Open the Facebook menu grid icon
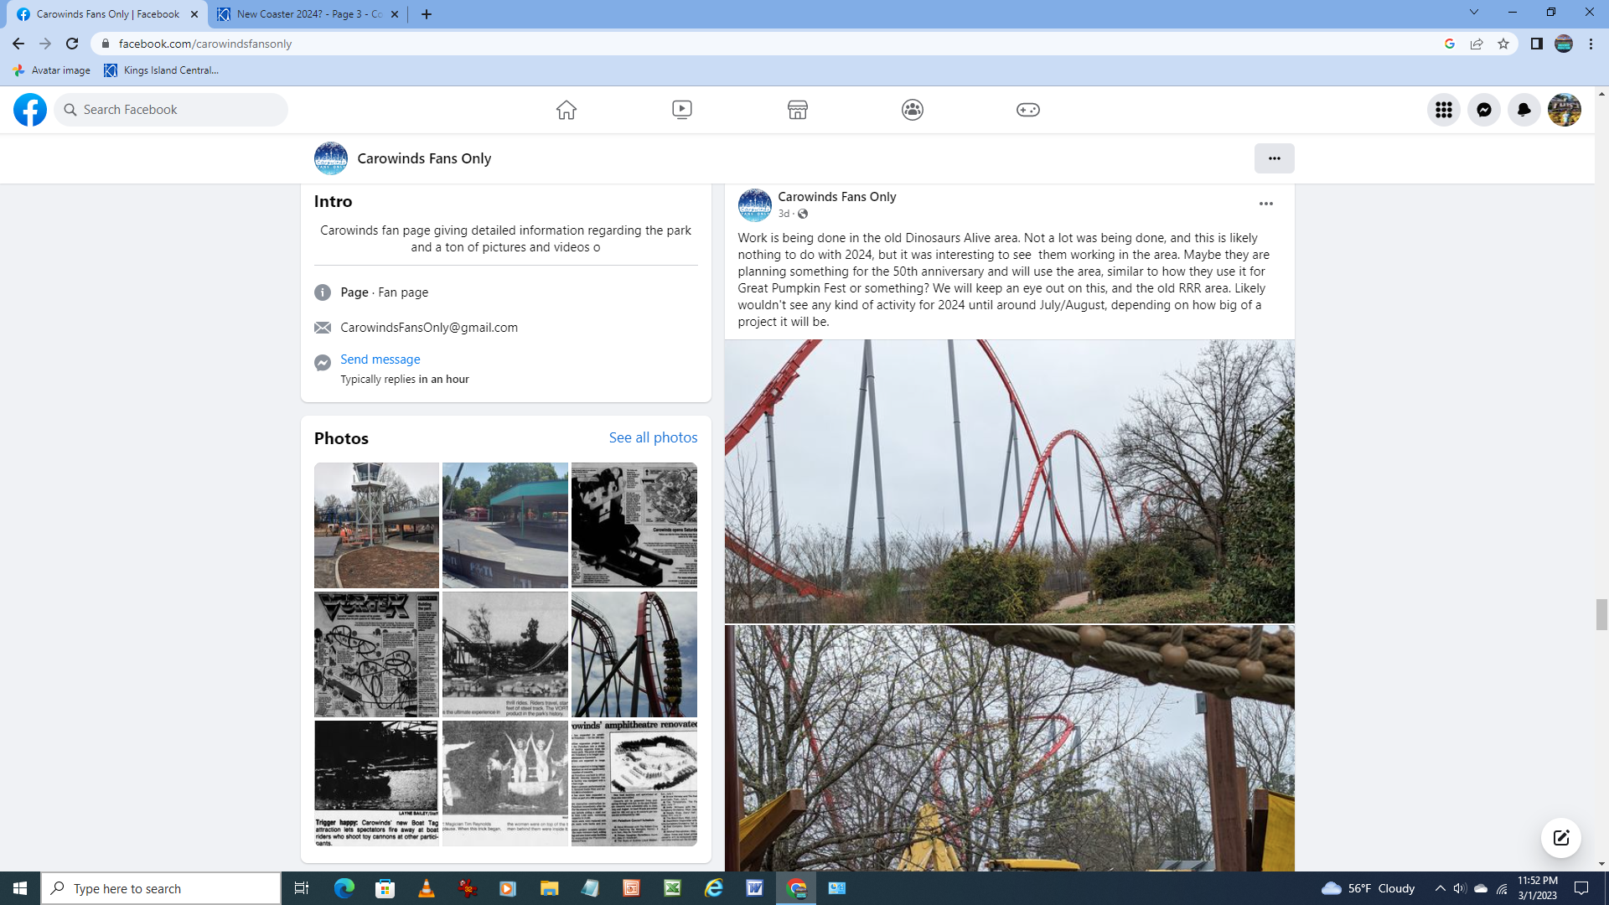 tap(1444, 110)
